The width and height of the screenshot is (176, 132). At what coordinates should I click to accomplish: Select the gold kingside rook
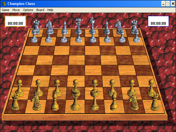pyautogui.click(x=155, y=102)
